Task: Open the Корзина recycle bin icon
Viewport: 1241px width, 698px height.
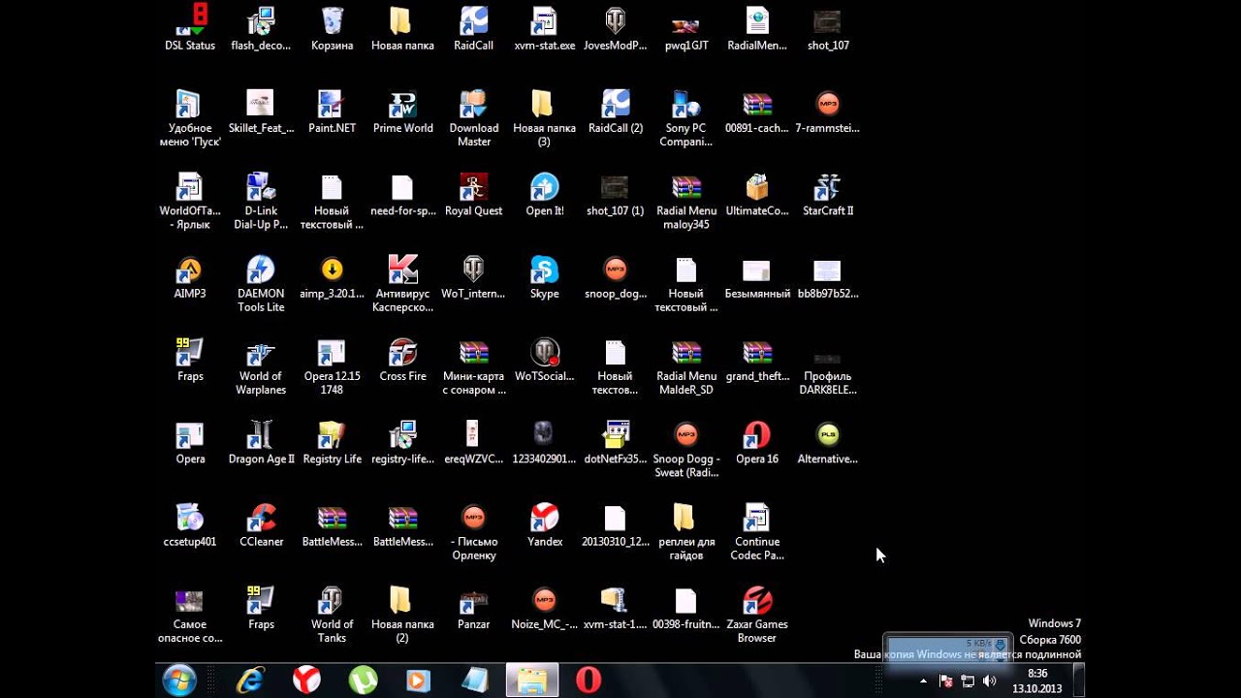Action: coord(332,29)
